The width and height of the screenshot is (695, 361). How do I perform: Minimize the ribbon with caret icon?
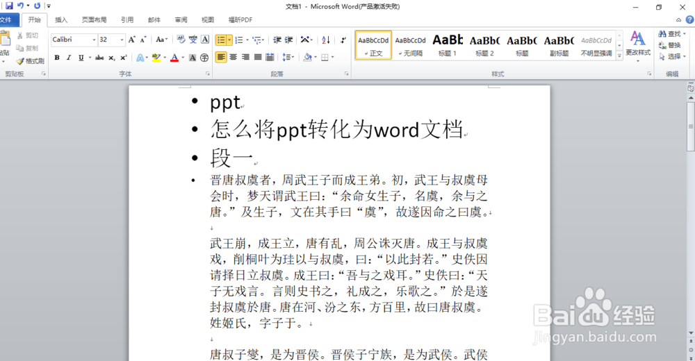(x=678, y=20)
